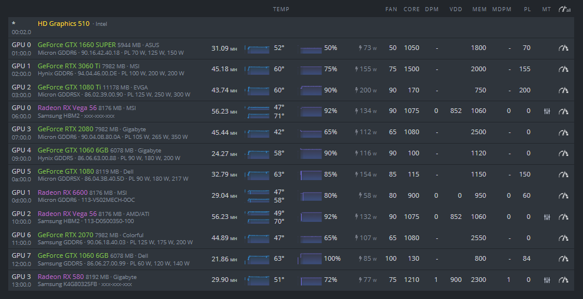
Task: Open overclock icon for GeForce GTX 1080 Ti
Action: point(564,90)
